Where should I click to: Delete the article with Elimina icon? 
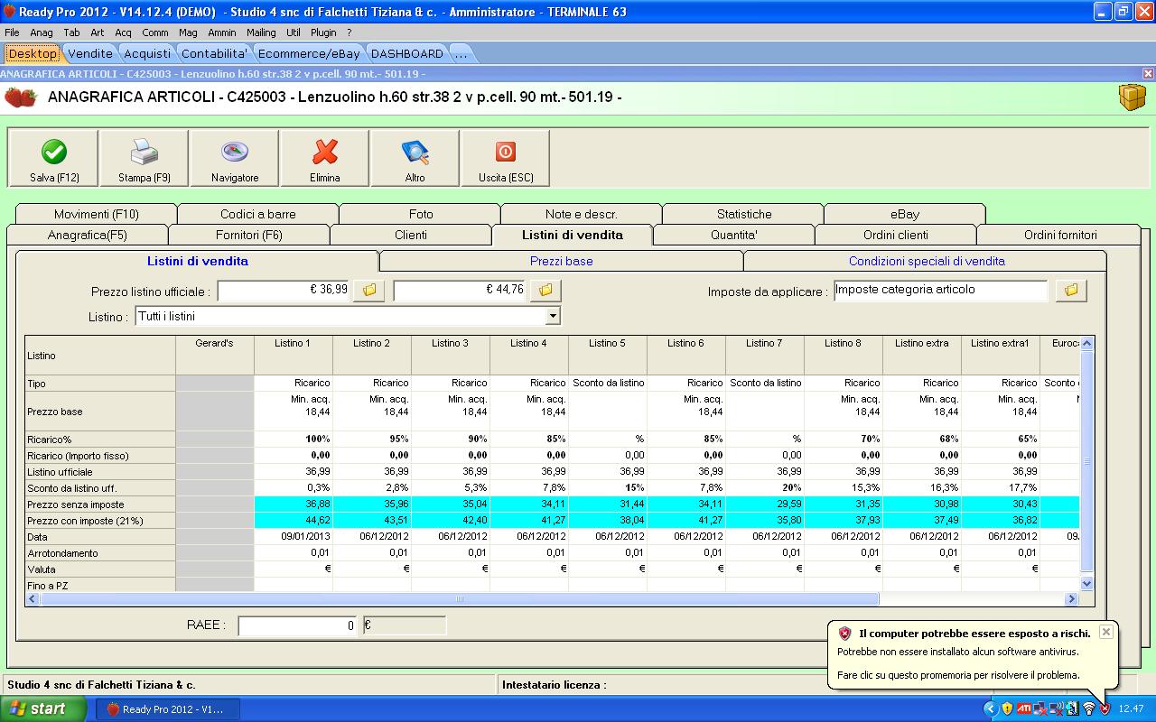coord(325,158)
